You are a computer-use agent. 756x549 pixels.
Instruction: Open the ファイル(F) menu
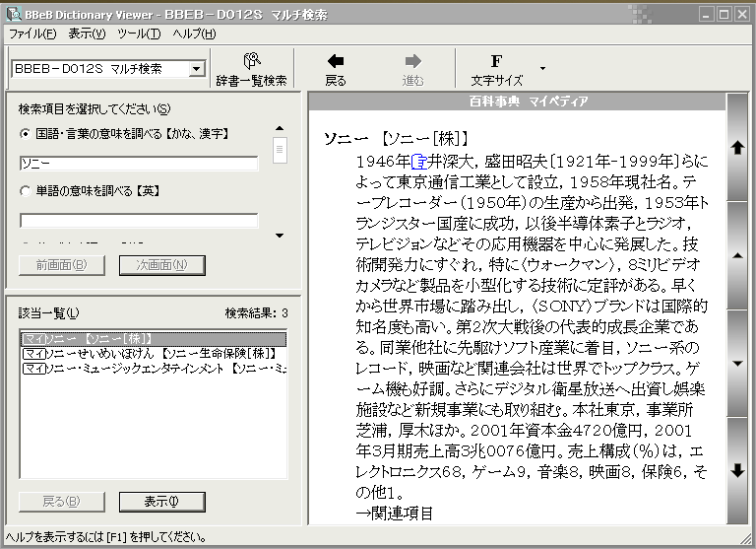coord(32,34)
